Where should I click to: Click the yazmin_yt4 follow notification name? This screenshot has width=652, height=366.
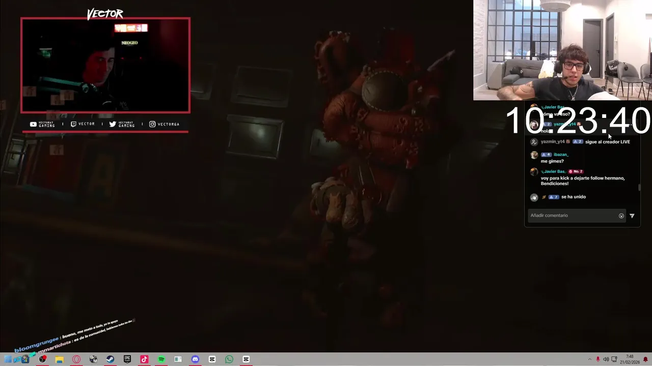[553, 142]
